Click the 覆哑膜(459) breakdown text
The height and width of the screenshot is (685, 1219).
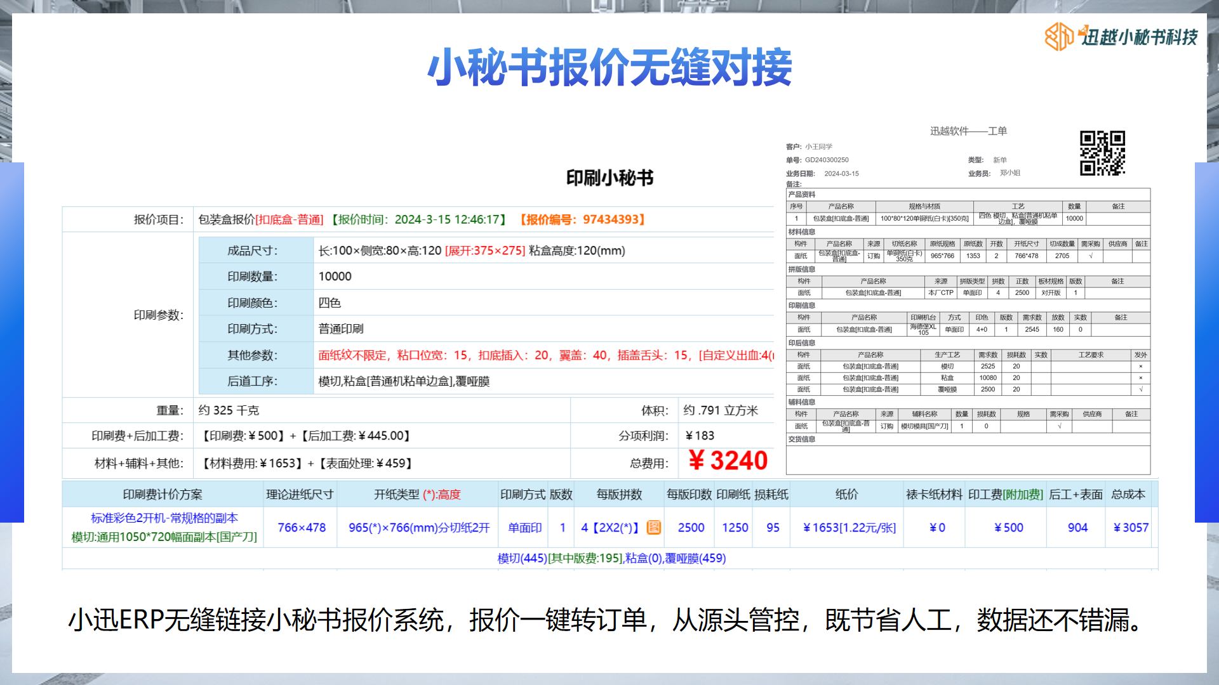click(x=695, y=558)
